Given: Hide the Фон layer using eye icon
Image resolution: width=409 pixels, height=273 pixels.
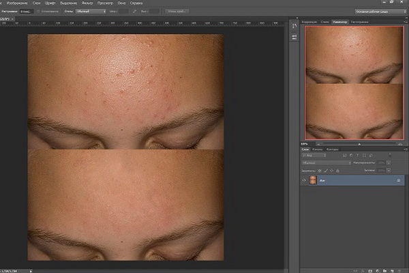Looking at the screenshot, I should click(305, 180).
